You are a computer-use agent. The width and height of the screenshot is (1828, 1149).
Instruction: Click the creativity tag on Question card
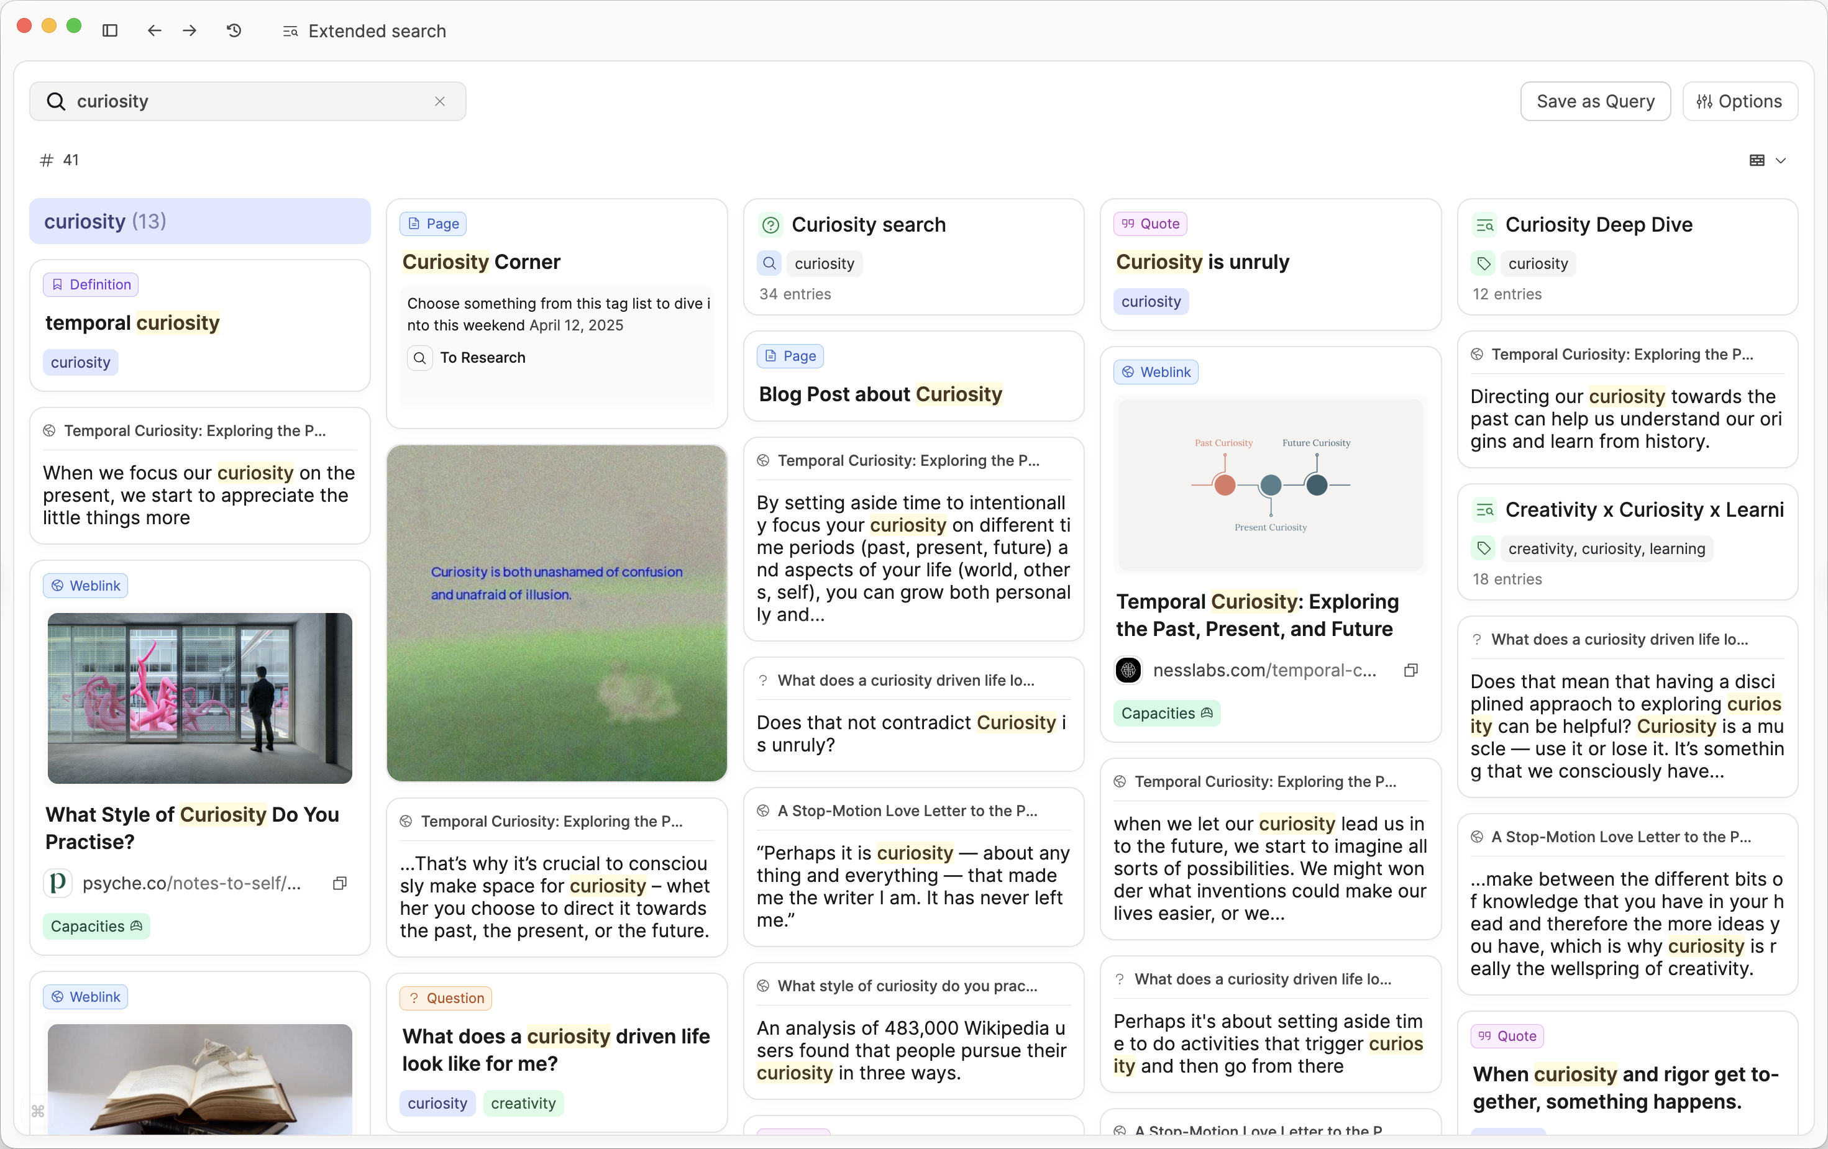tap(523, 1102)
